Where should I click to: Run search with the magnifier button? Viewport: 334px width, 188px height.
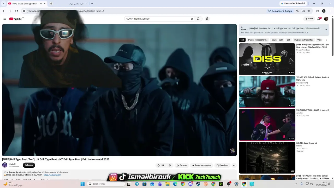(198, 19)
